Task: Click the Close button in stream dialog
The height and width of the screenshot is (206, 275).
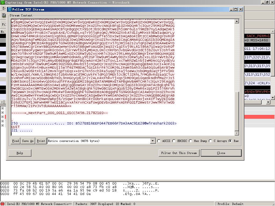Action: tap(221, 153)
